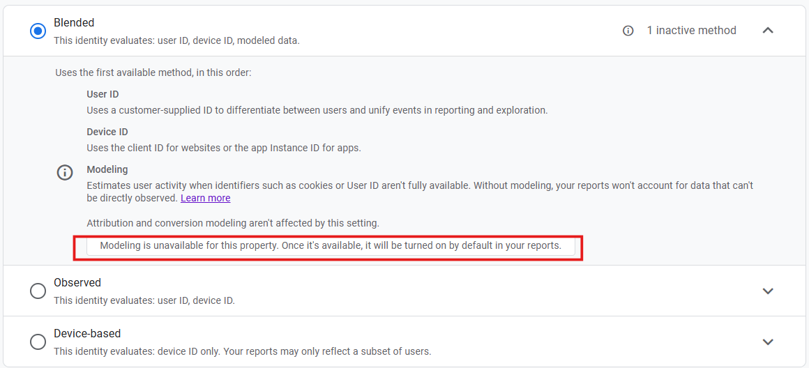The image size is (809, 368).
Task: Click the 'device ID only' description text
Action: 242,351
